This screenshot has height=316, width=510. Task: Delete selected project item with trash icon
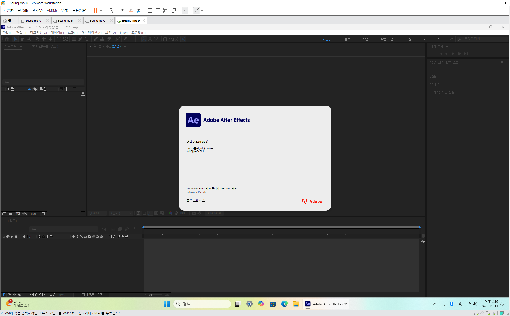coord(43,213)
